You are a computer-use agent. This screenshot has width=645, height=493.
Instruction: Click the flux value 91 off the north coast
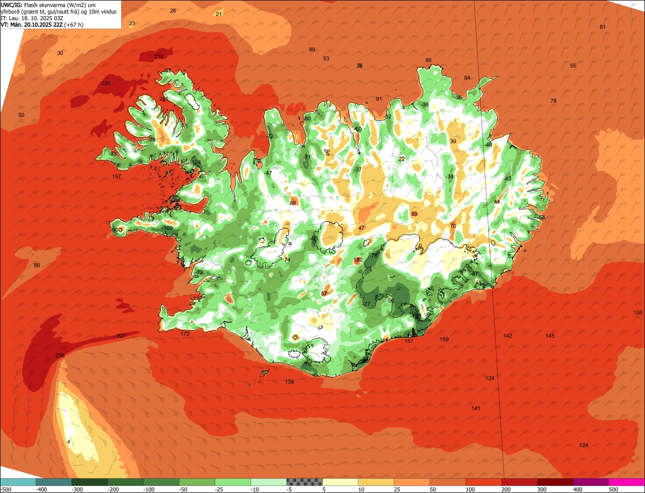[379, 99]
